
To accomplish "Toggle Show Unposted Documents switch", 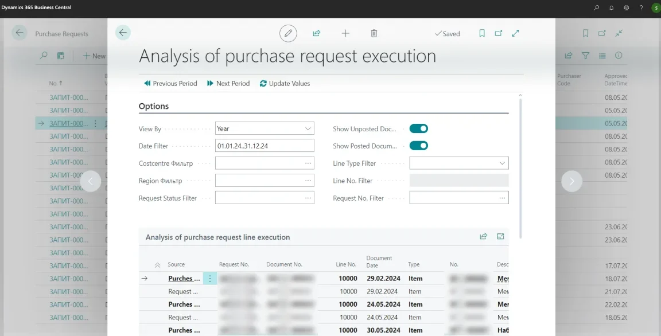I will tap(419, 129).
